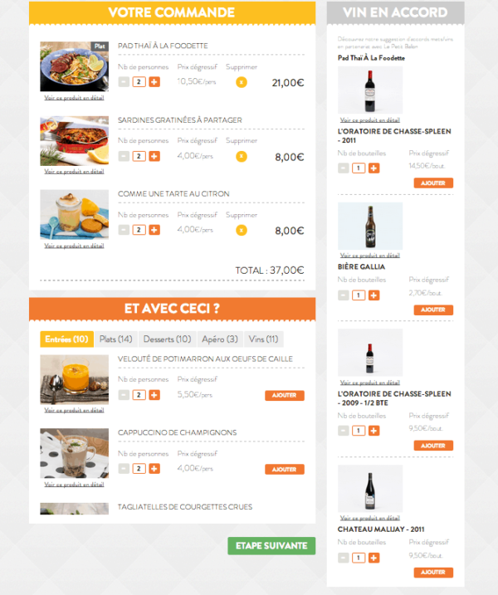Add Velouté de Potimarron with Ajouter button

(x=285, y=395)
